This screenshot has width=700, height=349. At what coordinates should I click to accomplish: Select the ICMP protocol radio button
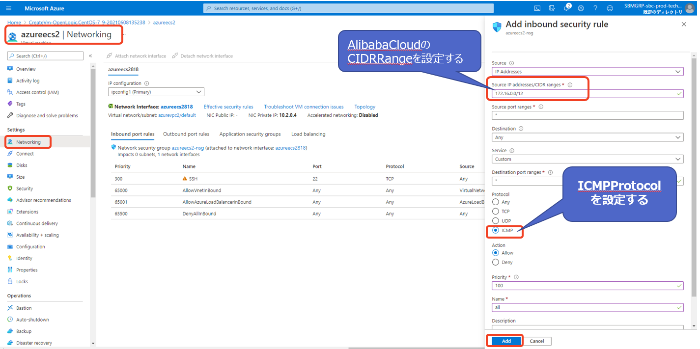pos(496,230)
